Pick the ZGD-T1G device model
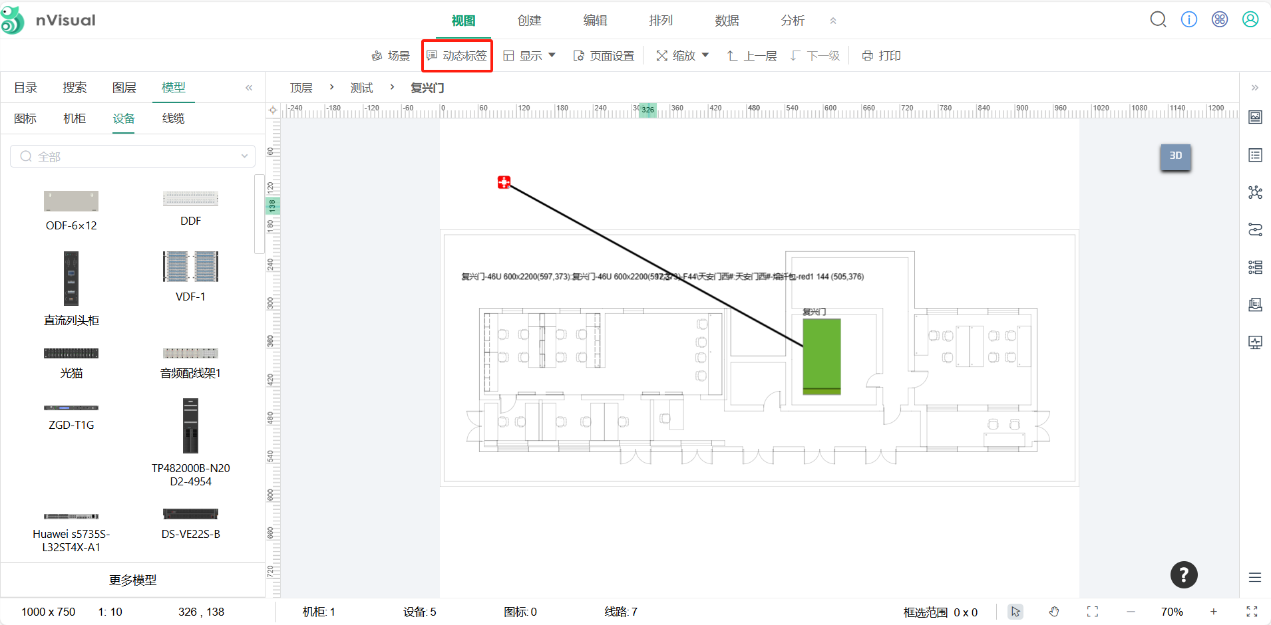This screenshot has height=625, width=1271. pyautogui.click(x=71, y=417)
